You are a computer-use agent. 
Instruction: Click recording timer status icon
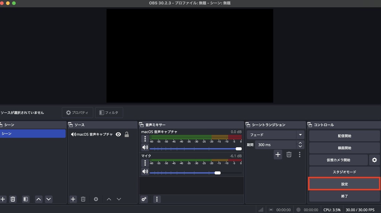(298, 210)
